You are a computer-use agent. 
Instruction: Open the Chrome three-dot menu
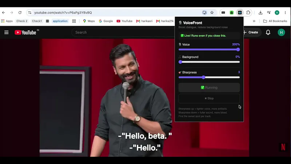pos(285,13)
